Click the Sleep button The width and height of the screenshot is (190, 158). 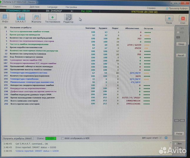coord(181,44)
